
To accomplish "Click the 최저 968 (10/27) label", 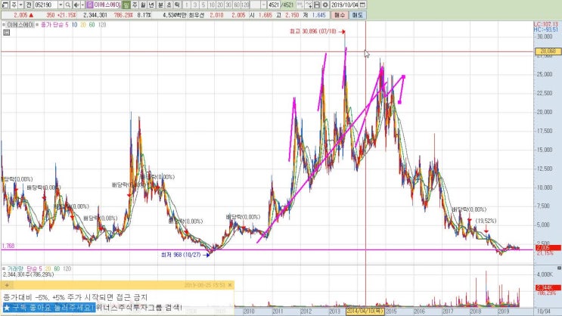I will click(181, 255).
